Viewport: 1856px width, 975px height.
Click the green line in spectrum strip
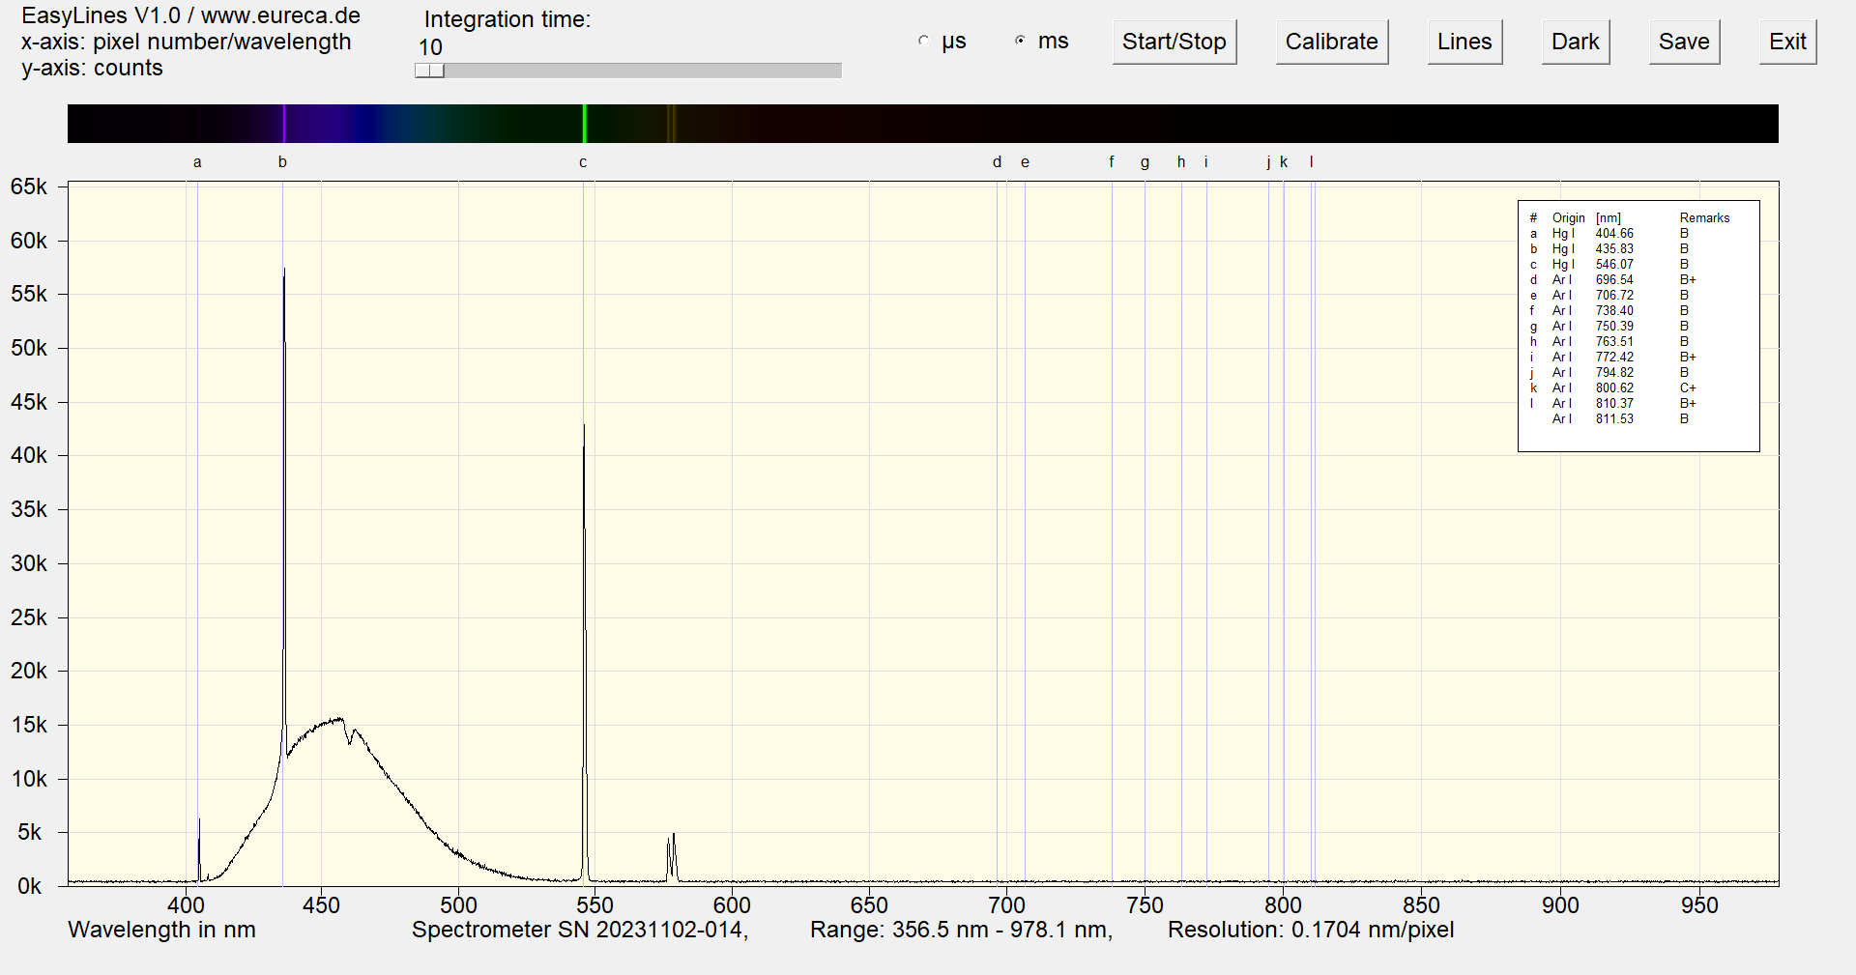point(585,124)
